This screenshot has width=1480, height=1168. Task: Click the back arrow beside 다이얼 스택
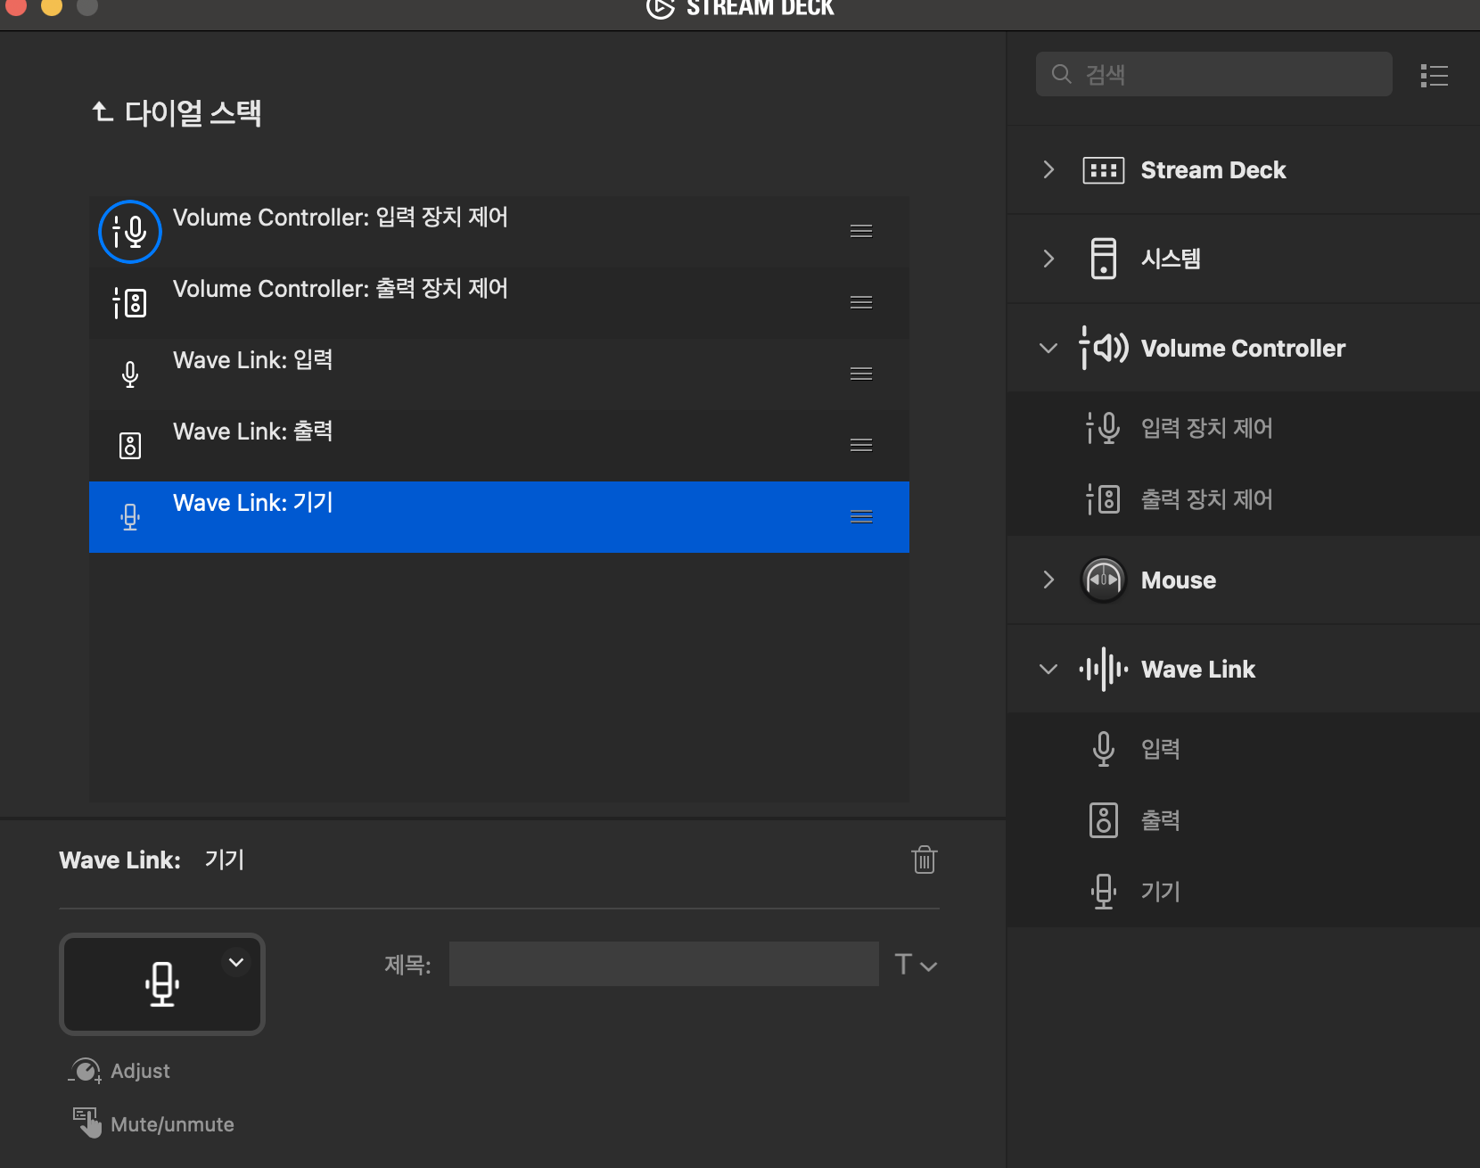coord(103,112)
